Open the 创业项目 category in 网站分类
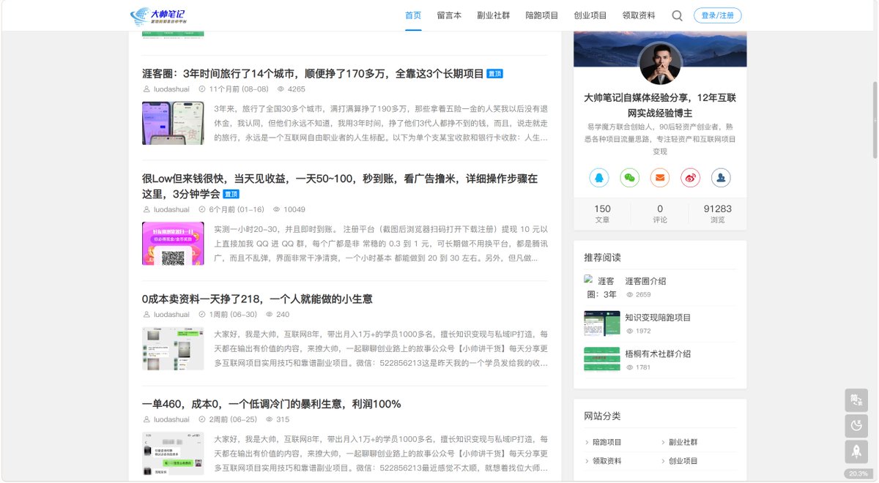Image resolution: width=879 pixels, height=483 pixels. 683,461
